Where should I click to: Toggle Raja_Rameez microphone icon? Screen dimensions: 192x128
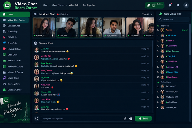click(x=123, y=36)
